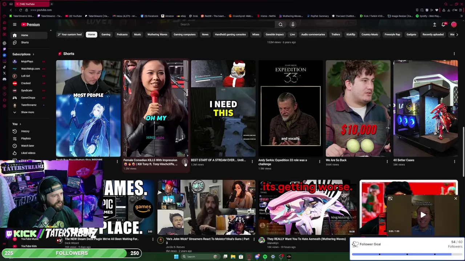The width and height of the screenshot is (465, 261).
Task: Open Liked videos in the sidebar
Action: [29, 153]
